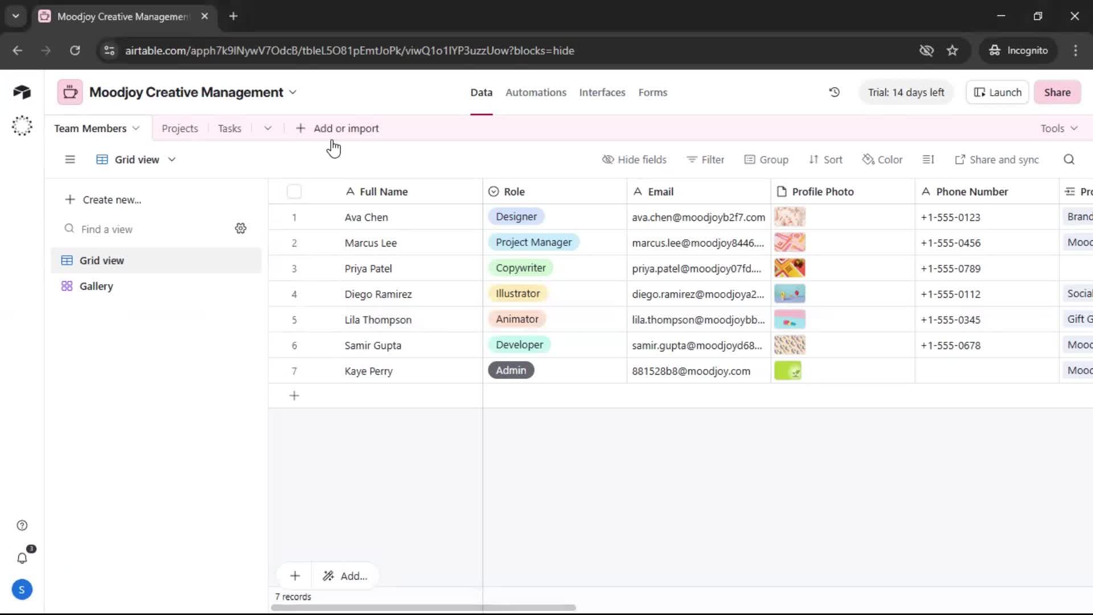Switch to the Automations tab
1093x615 pixels.
coord(536,92)
